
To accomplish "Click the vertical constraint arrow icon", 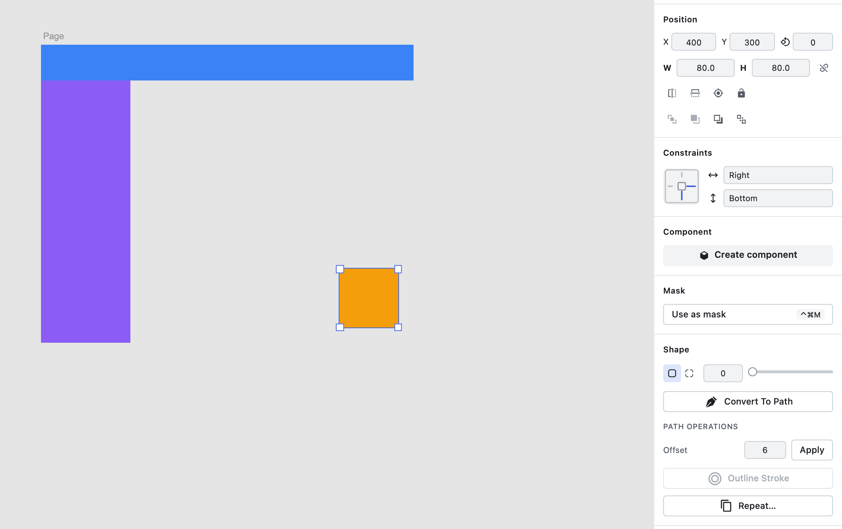I will (713, 198).
